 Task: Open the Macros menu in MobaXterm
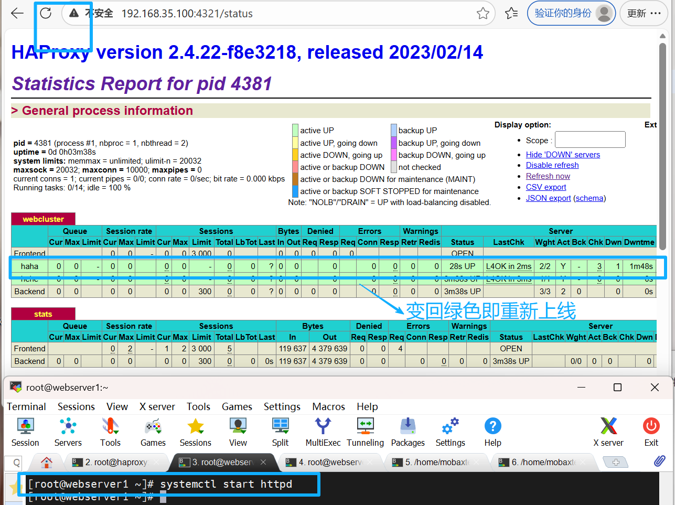point(329,406)
